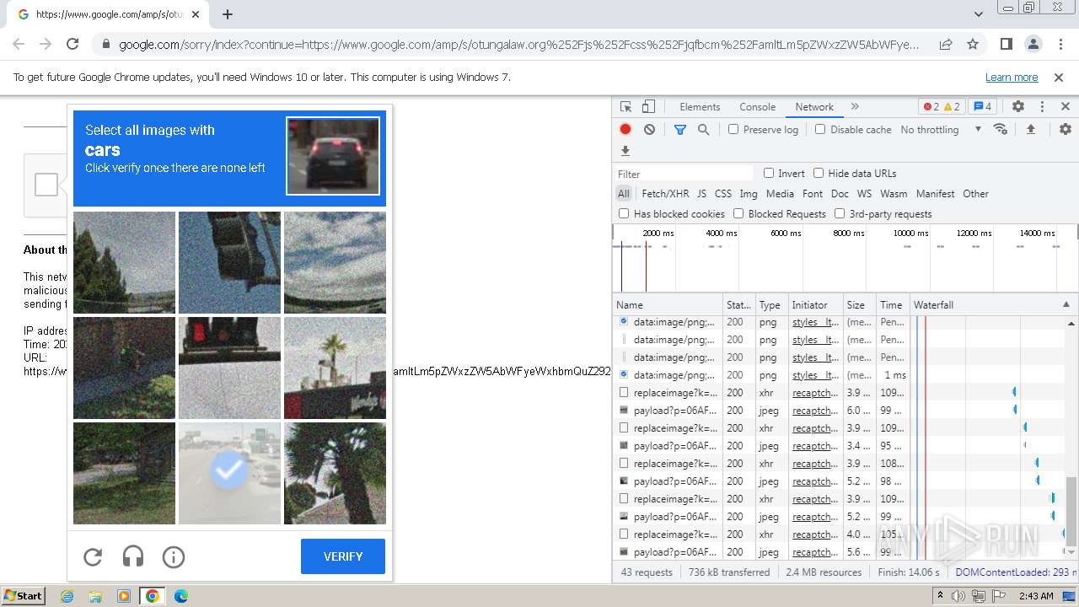Export HAR file with download arrow
1079x607 pixels.
[x=625, y=151]
